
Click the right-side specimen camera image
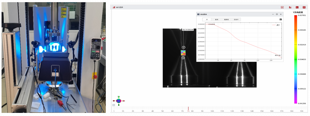pos(240,75)
